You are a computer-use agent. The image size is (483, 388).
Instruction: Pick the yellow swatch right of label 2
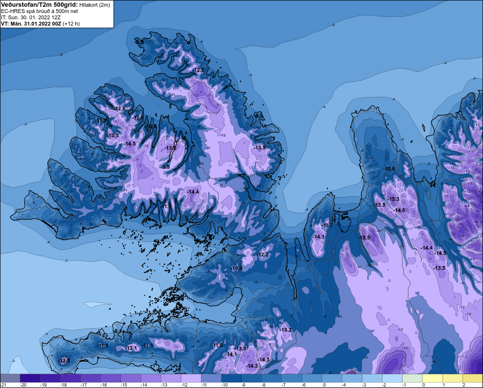coord(473,378)
